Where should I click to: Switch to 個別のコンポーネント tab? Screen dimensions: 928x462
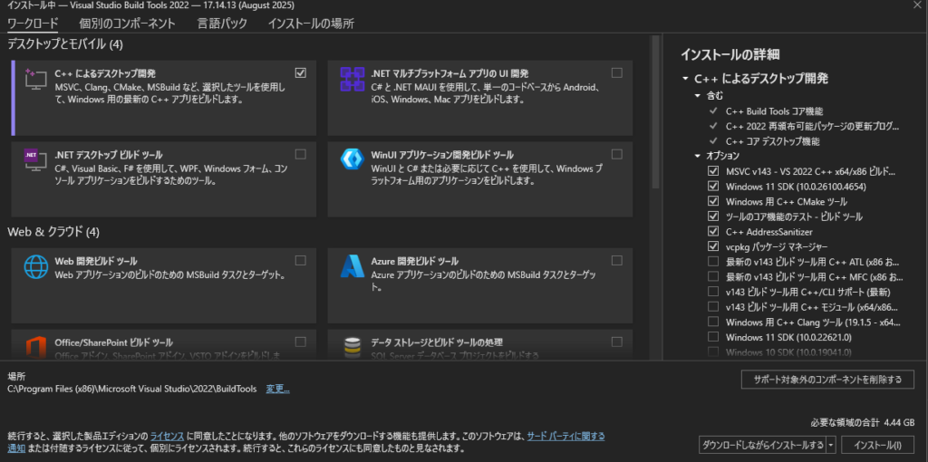127,24
